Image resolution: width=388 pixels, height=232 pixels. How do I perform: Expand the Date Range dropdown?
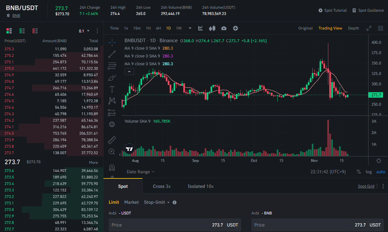(x=141, y=172)
